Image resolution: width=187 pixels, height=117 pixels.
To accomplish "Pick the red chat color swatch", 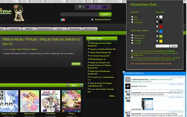I will (161, 27).
